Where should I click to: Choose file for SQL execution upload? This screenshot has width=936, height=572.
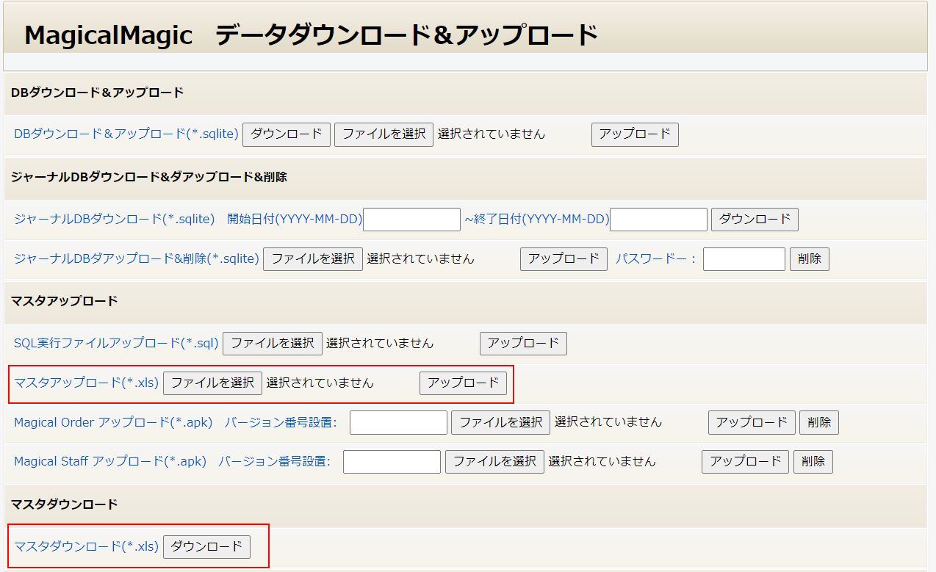(273, 343)
